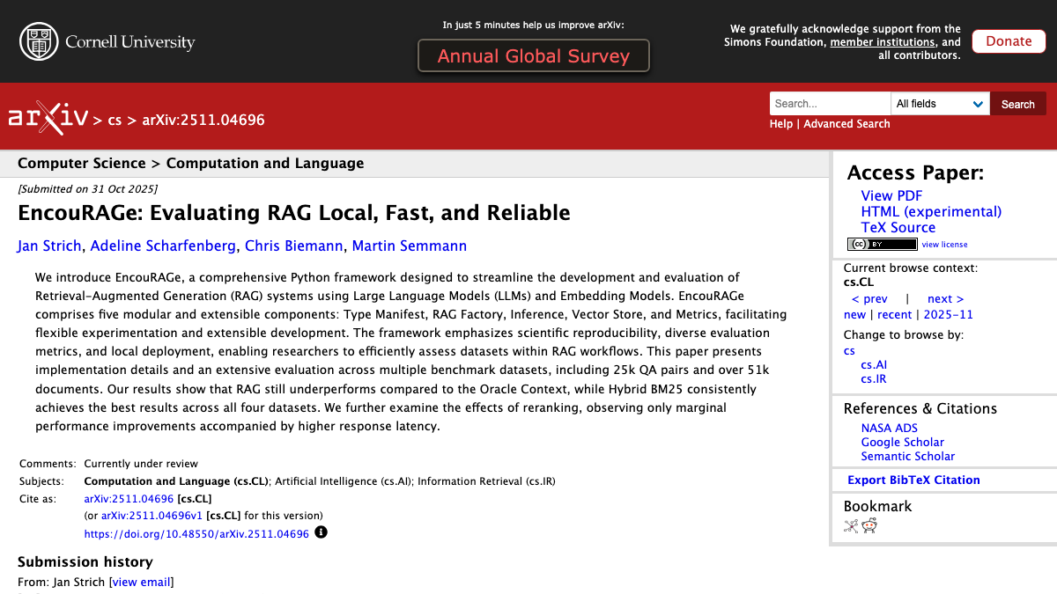The height and width of the screenshot is (594, 1057).
Task: Click inside the Search input field
Action: point(830,103)
